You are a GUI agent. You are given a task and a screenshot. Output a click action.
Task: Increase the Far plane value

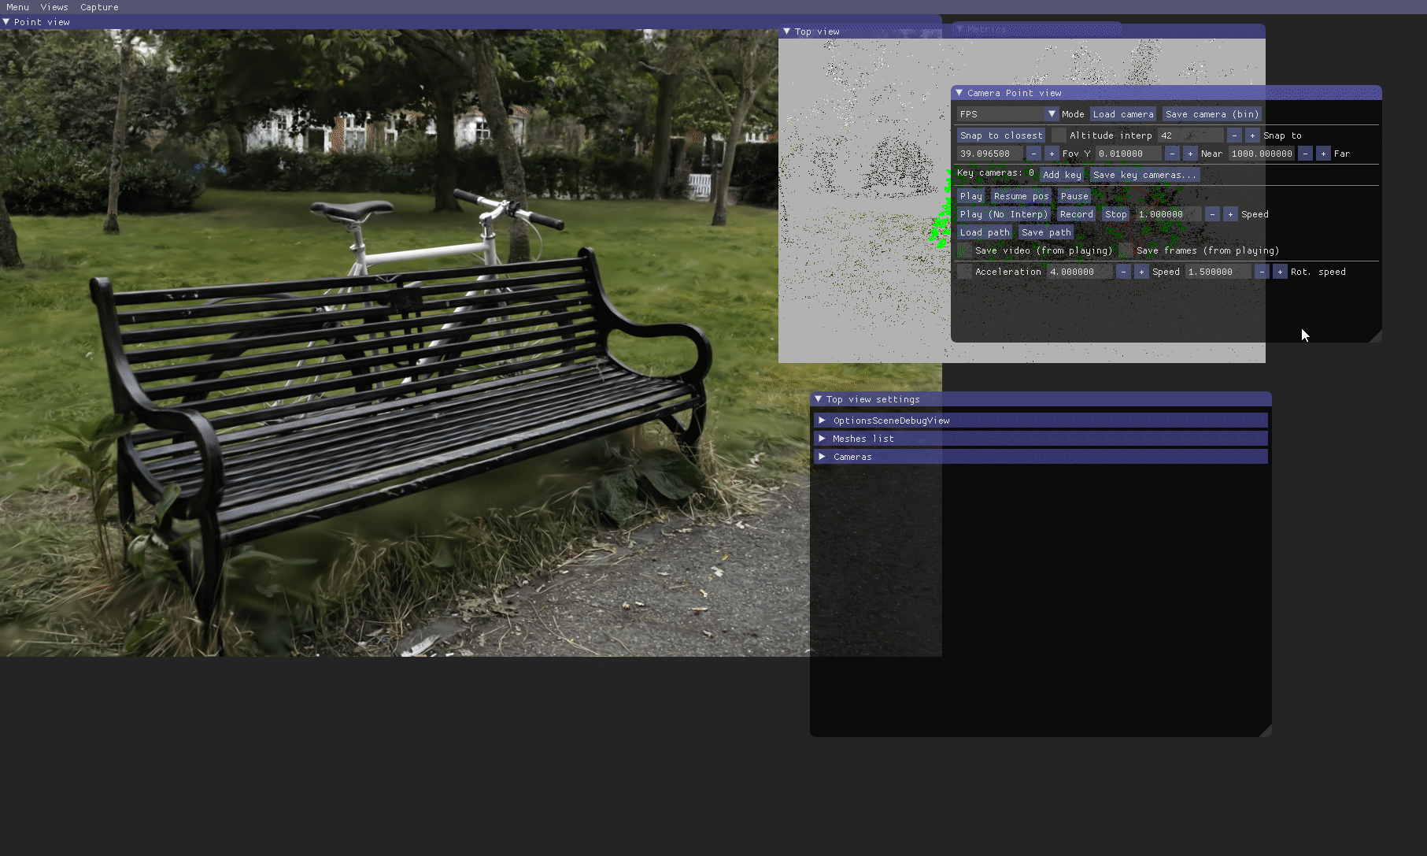tap(1323, 154)
